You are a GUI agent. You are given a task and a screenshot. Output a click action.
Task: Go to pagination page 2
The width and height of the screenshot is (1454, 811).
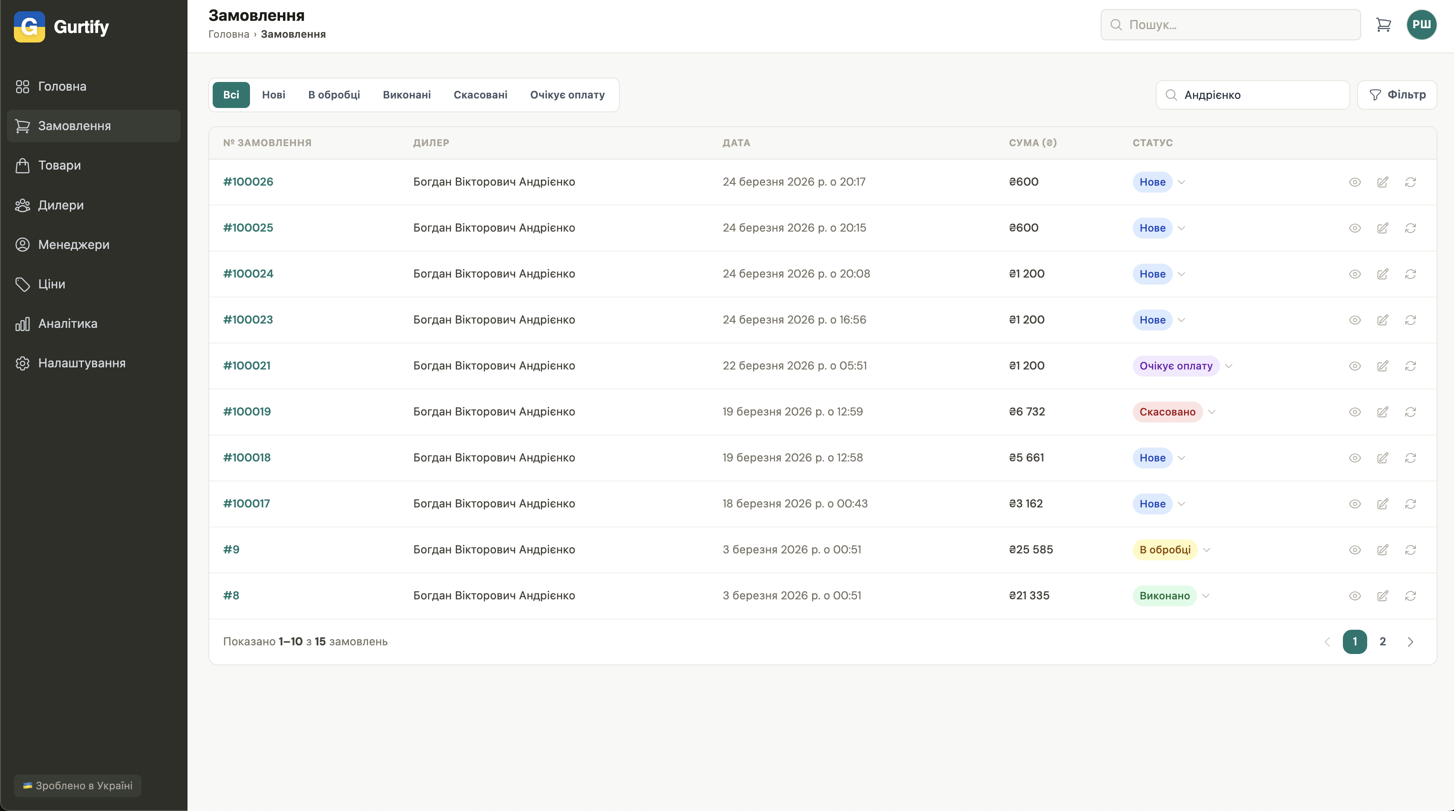[x=1382, y=642]
